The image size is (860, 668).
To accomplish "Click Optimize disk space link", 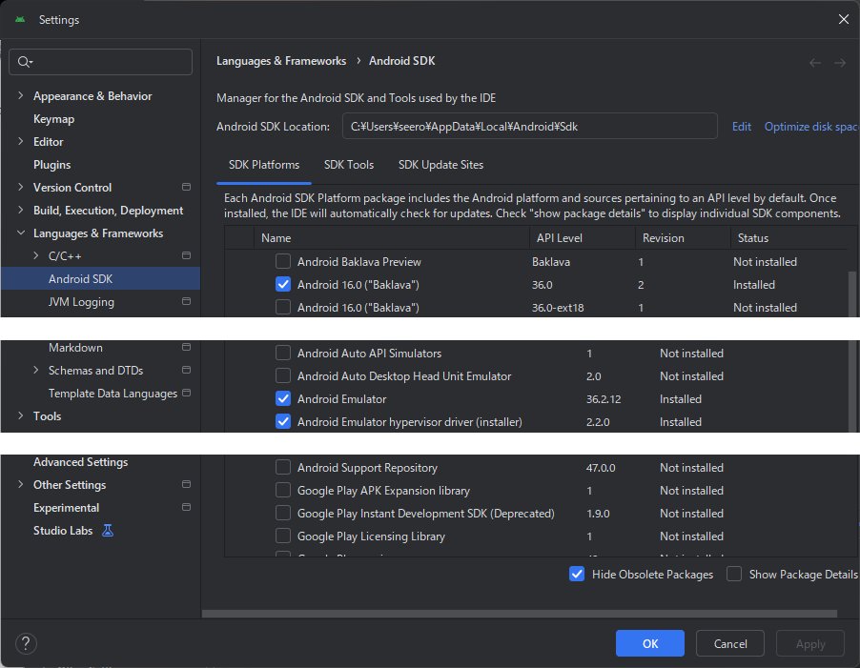I will (x=811, y=127).
